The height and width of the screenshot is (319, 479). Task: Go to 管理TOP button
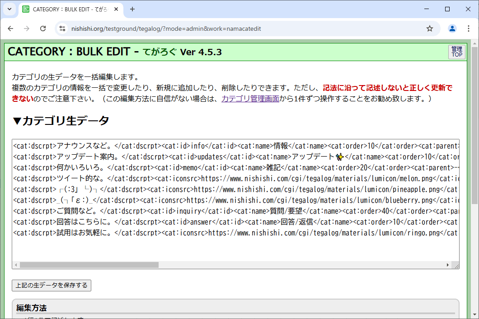pos(457,52)
